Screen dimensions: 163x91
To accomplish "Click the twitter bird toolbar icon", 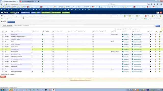I will click(x=82, y=9).
